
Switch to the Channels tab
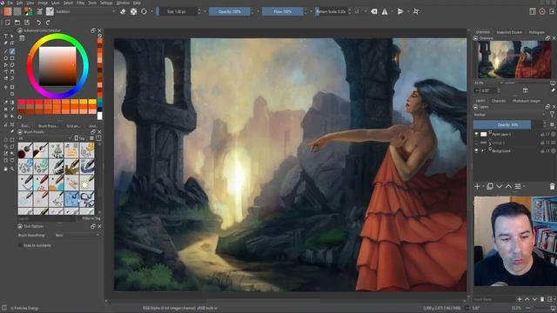(x=499, y=101)
